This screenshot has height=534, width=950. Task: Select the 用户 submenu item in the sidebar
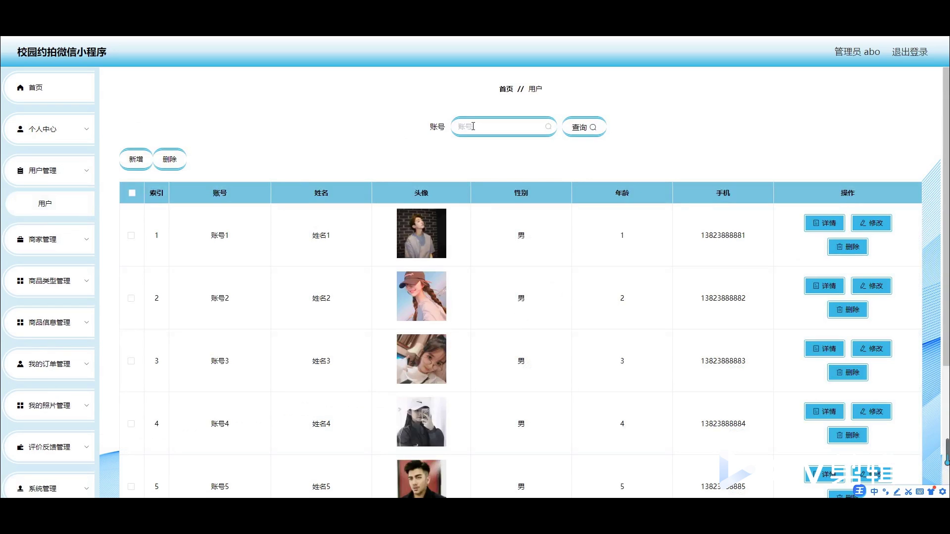tap(49, 204)
